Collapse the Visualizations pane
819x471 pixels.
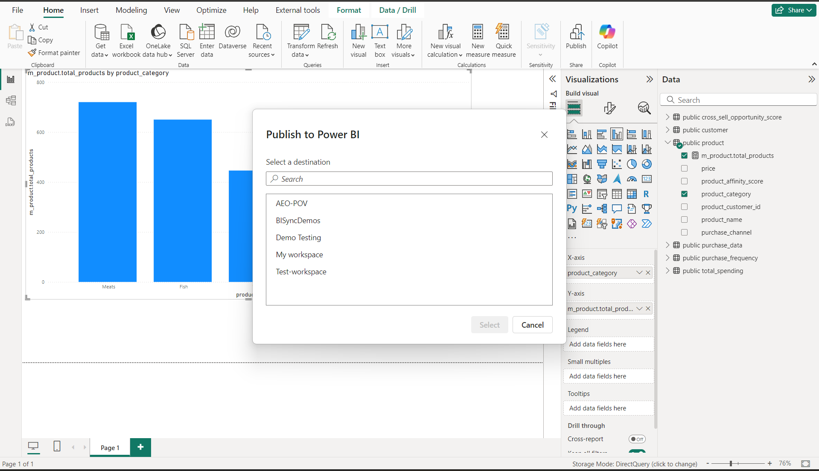coord(650,79)
